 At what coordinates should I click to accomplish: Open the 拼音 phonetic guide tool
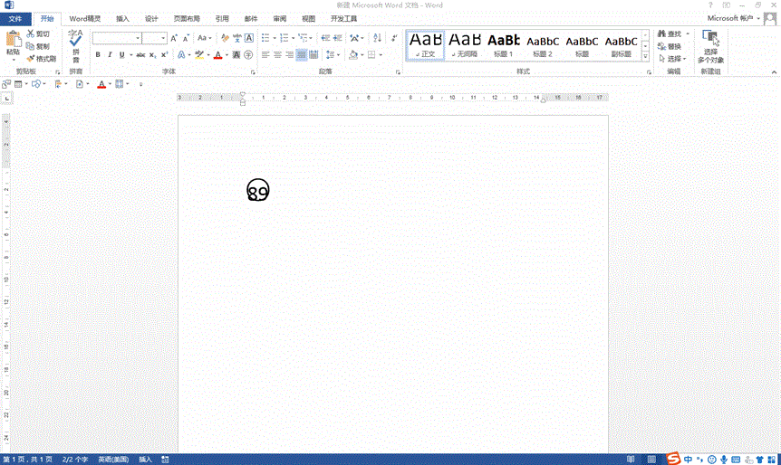click(75, 44)
